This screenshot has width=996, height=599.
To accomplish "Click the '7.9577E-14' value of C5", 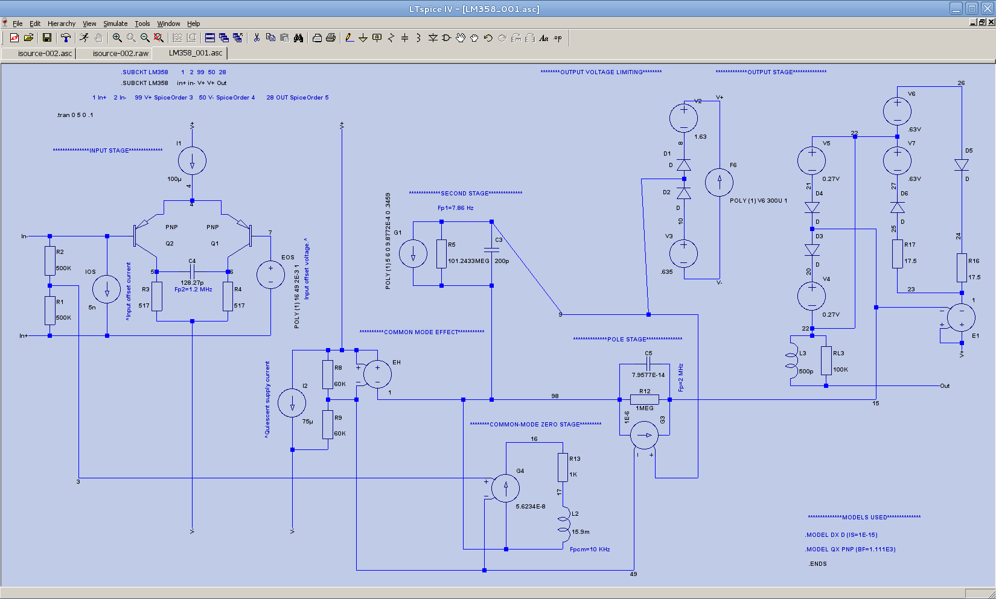I will click(x=648, y=375).
